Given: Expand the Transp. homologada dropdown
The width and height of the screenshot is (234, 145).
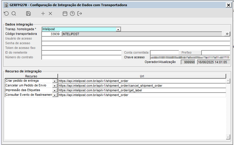Looking at the screenshot, I should [118, 29].
